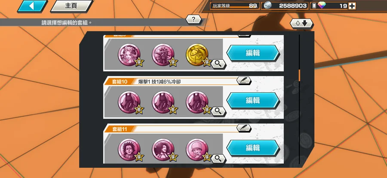The height and width of the screenshot is (178, 387).
Task: Toggle the sort order arrows button
Action: coord(301,24)
